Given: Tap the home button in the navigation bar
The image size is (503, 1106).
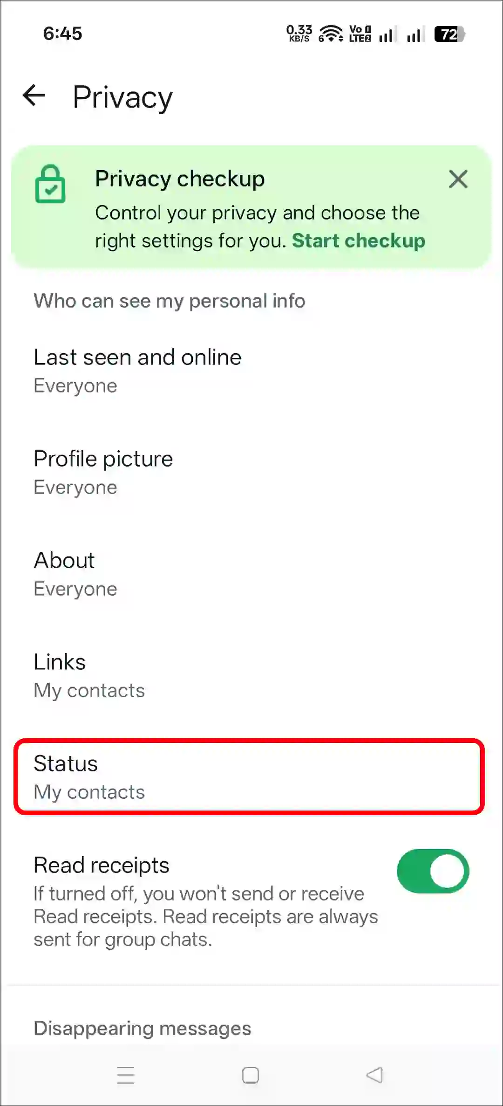Looking at the screenshot, I should (x=250, y=1075).
